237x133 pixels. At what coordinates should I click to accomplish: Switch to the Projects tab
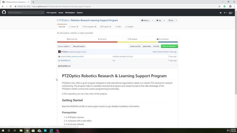(106, 27)
